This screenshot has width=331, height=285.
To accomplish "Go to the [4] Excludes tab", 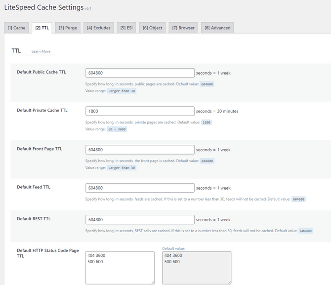I will click(99, 28).
